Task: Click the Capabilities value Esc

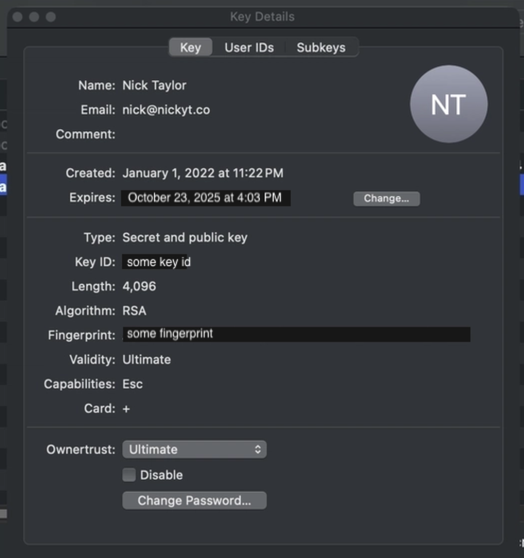Action: 132,384
